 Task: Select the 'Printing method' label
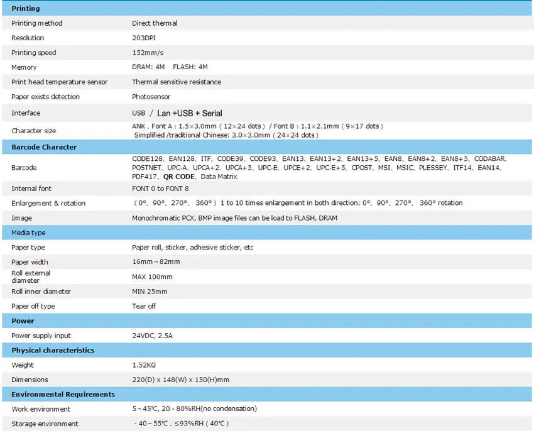point(37,23)
